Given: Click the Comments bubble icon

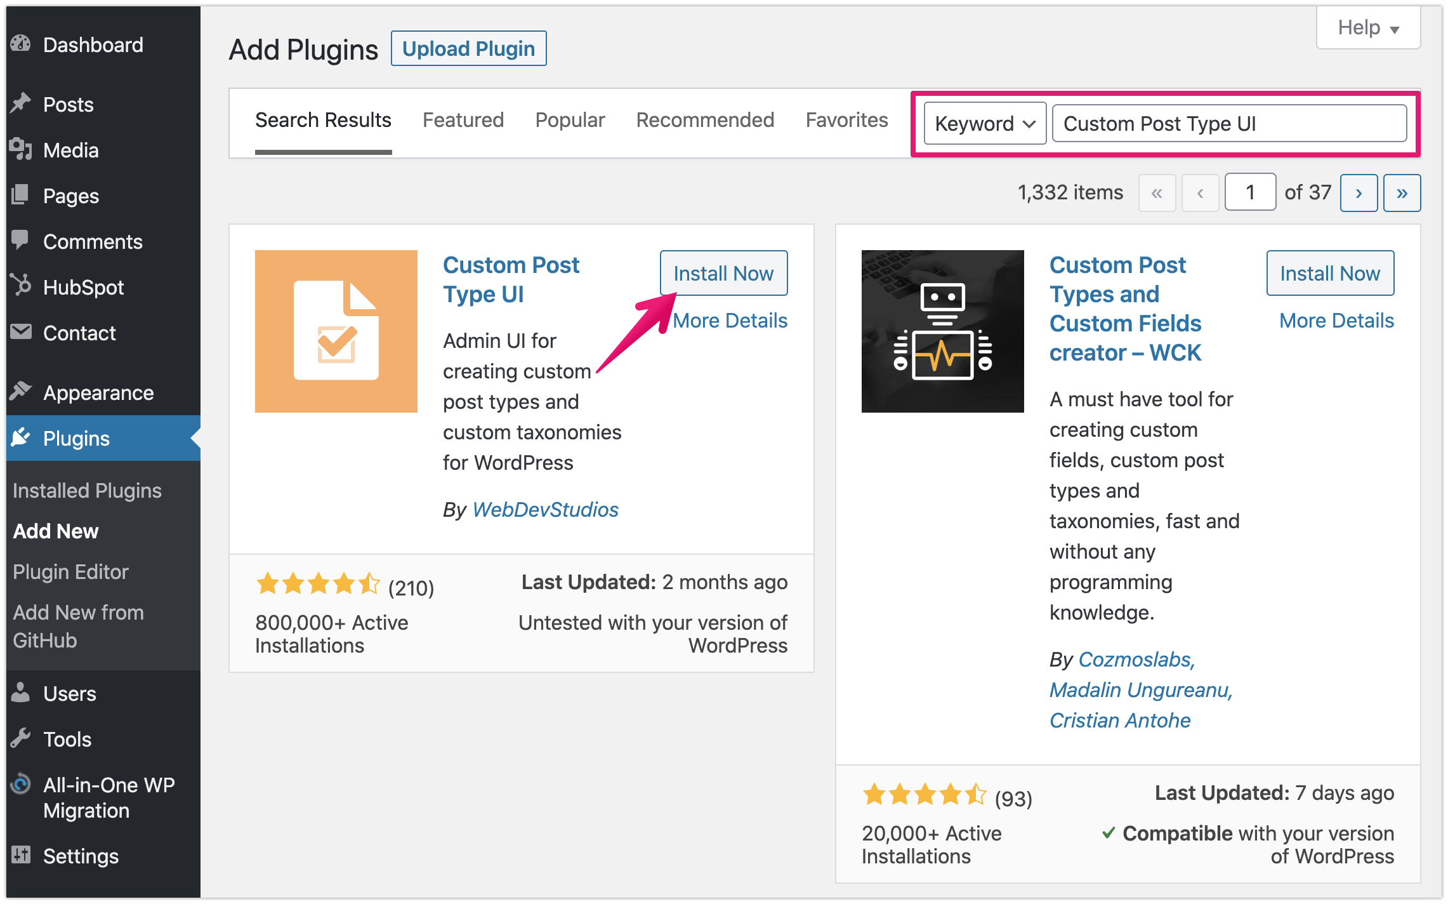Looking at the screenshot, I should tap(21, 241).
